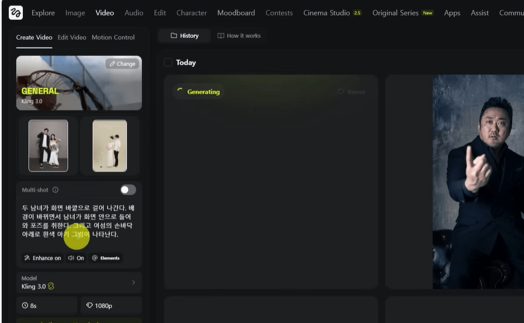Click the Rerun circular arrow icon
524x323 pixels.
coord(340,92)
